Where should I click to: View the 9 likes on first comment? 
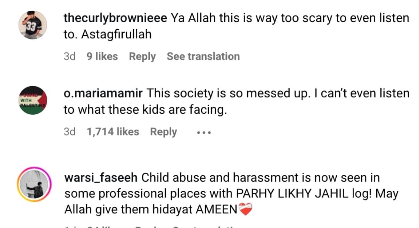[102, 56]
